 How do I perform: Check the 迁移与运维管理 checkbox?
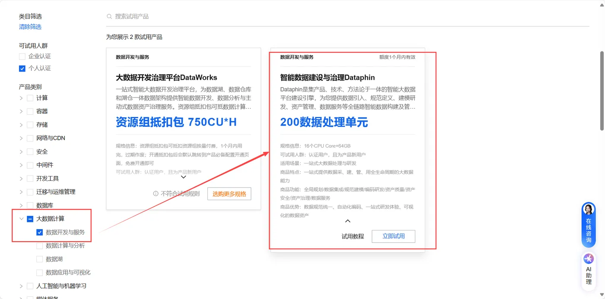tap(30, 192)
